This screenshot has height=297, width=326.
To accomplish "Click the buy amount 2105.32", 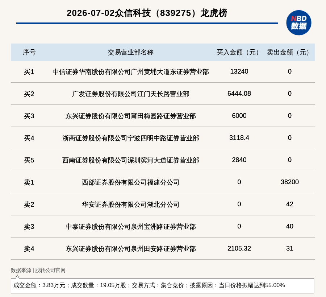I will coord(239,248).
